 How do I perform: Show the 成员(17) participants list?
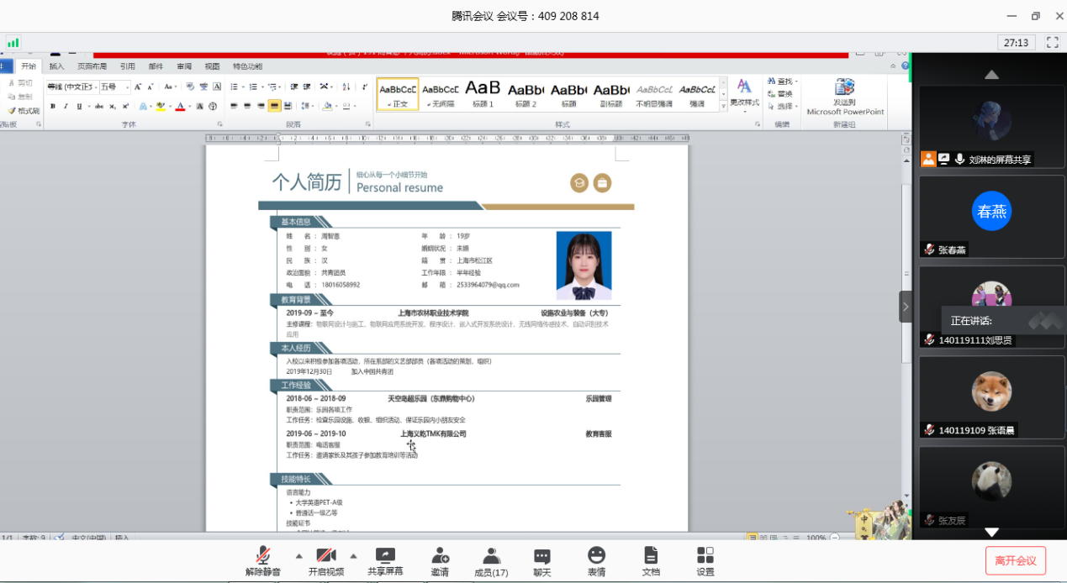pos(491,561)
